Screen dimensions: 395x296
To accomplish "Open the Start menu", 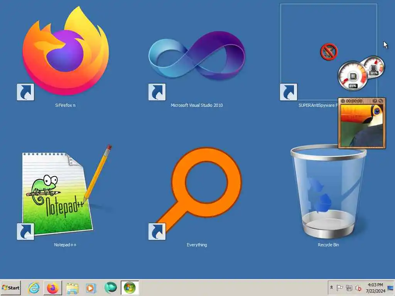I will (x=10, y=288).
